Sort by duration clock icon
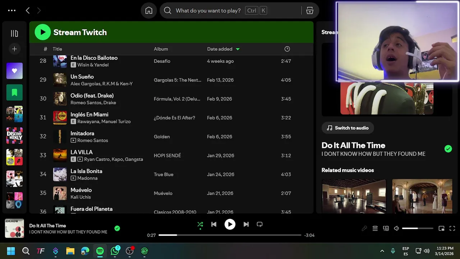Viewport: 460px width, 259px height. [287, 49]
